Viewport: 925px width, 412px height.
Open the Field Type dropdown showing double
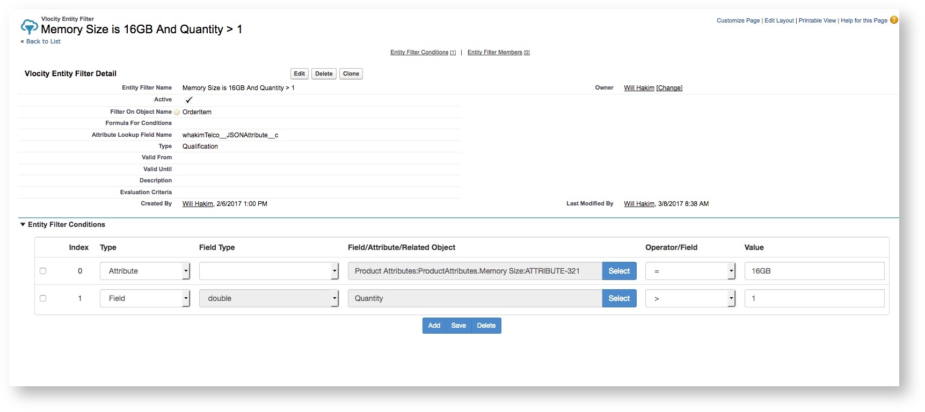pyautogui.click(x=269, y=298)
